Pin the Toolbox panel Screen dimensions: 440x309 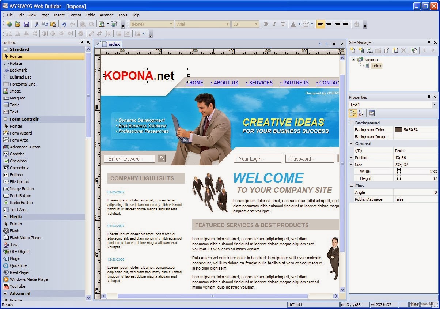pyautogui.click(x=82, y=42)
